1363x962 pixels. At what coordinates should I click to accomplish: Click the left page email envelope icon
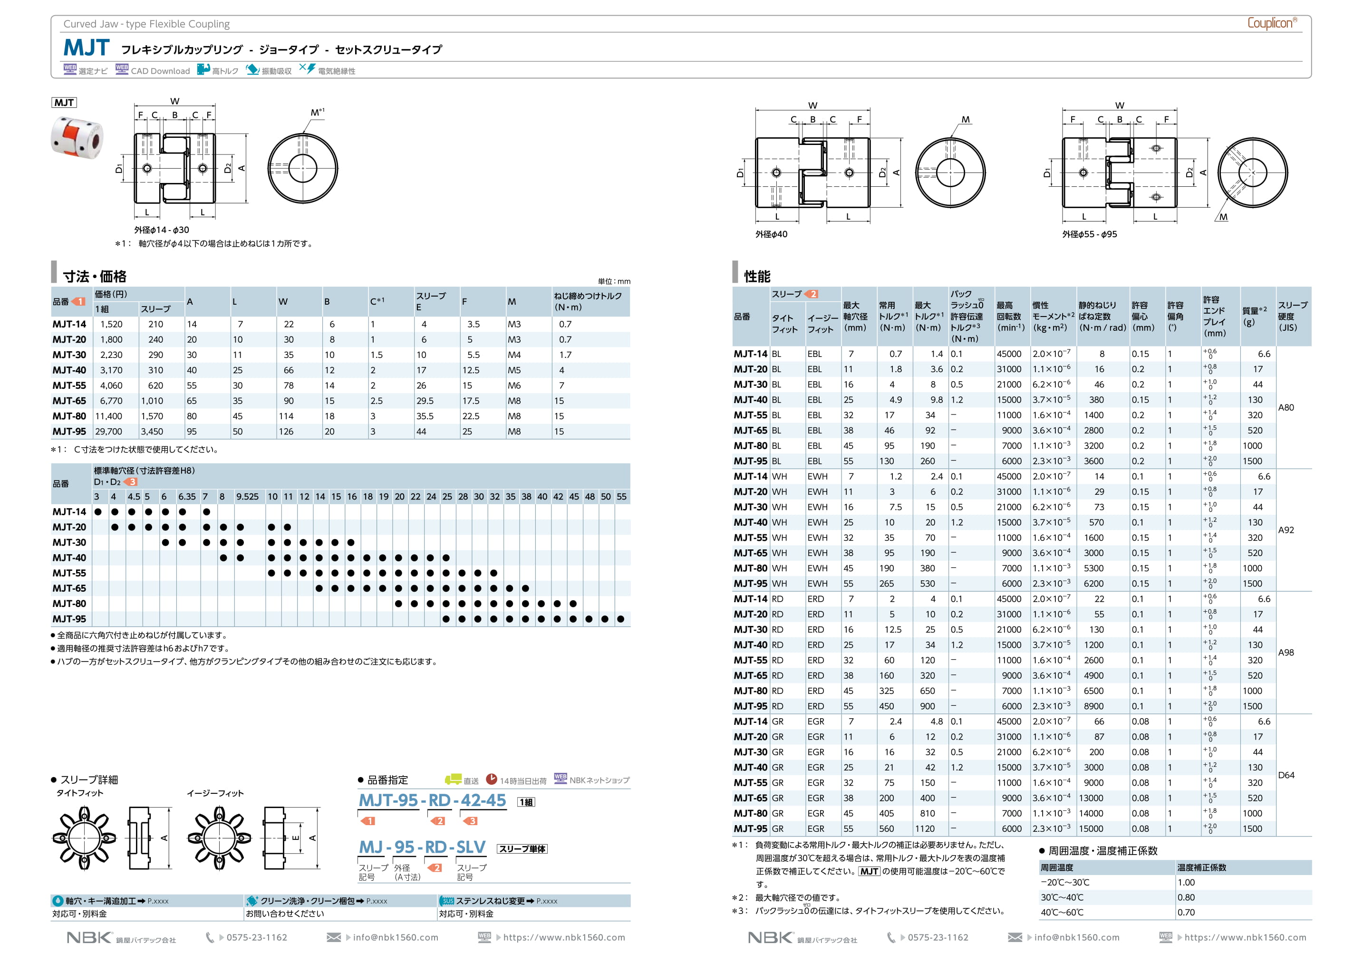click(334, 937)
